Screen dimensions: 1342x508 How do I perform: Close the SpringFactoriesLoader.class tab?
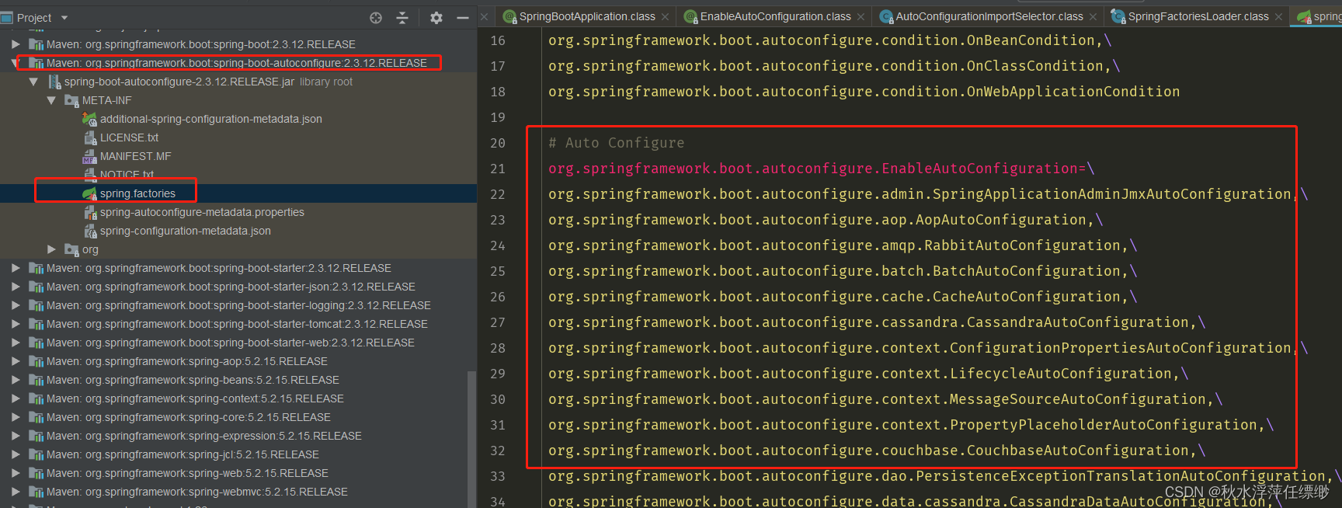1278,16
